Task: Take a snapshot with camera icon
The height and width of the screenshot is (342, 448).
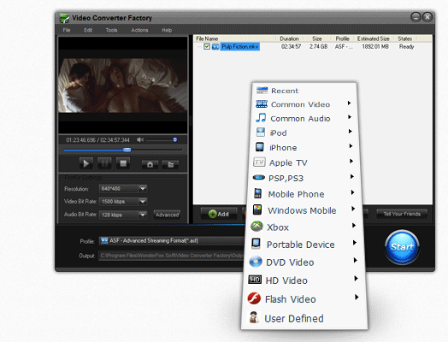Action: pos(150,164)
